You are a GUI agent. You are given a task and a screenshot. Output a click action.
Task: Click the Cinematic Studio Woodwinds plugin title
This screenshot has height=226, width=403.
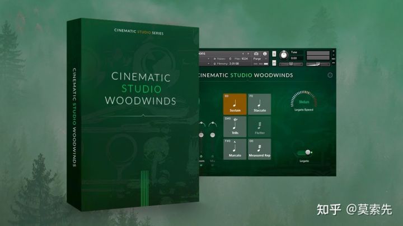click(246, 75)
